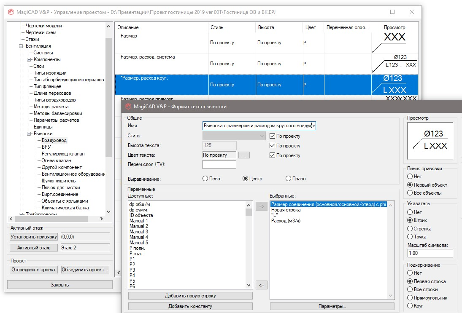Expand the Компоненты tree node
The width and height of the screenshot is (462, 313).
point(29,59)
